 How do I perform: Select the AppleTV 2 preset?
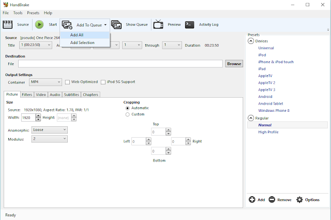click(267, 83)
